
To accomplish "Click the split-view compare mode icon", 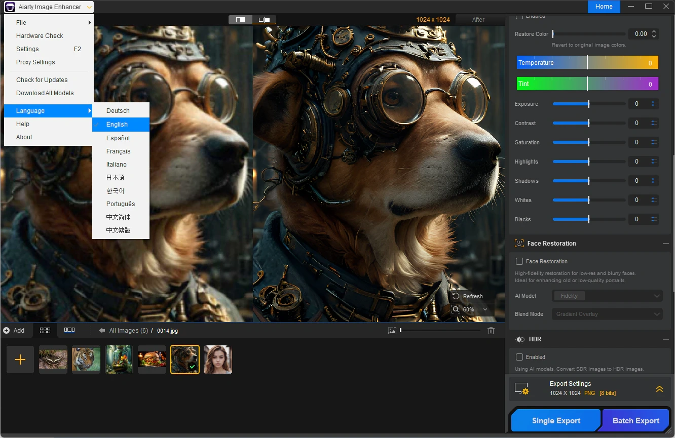I will (240, 20).
